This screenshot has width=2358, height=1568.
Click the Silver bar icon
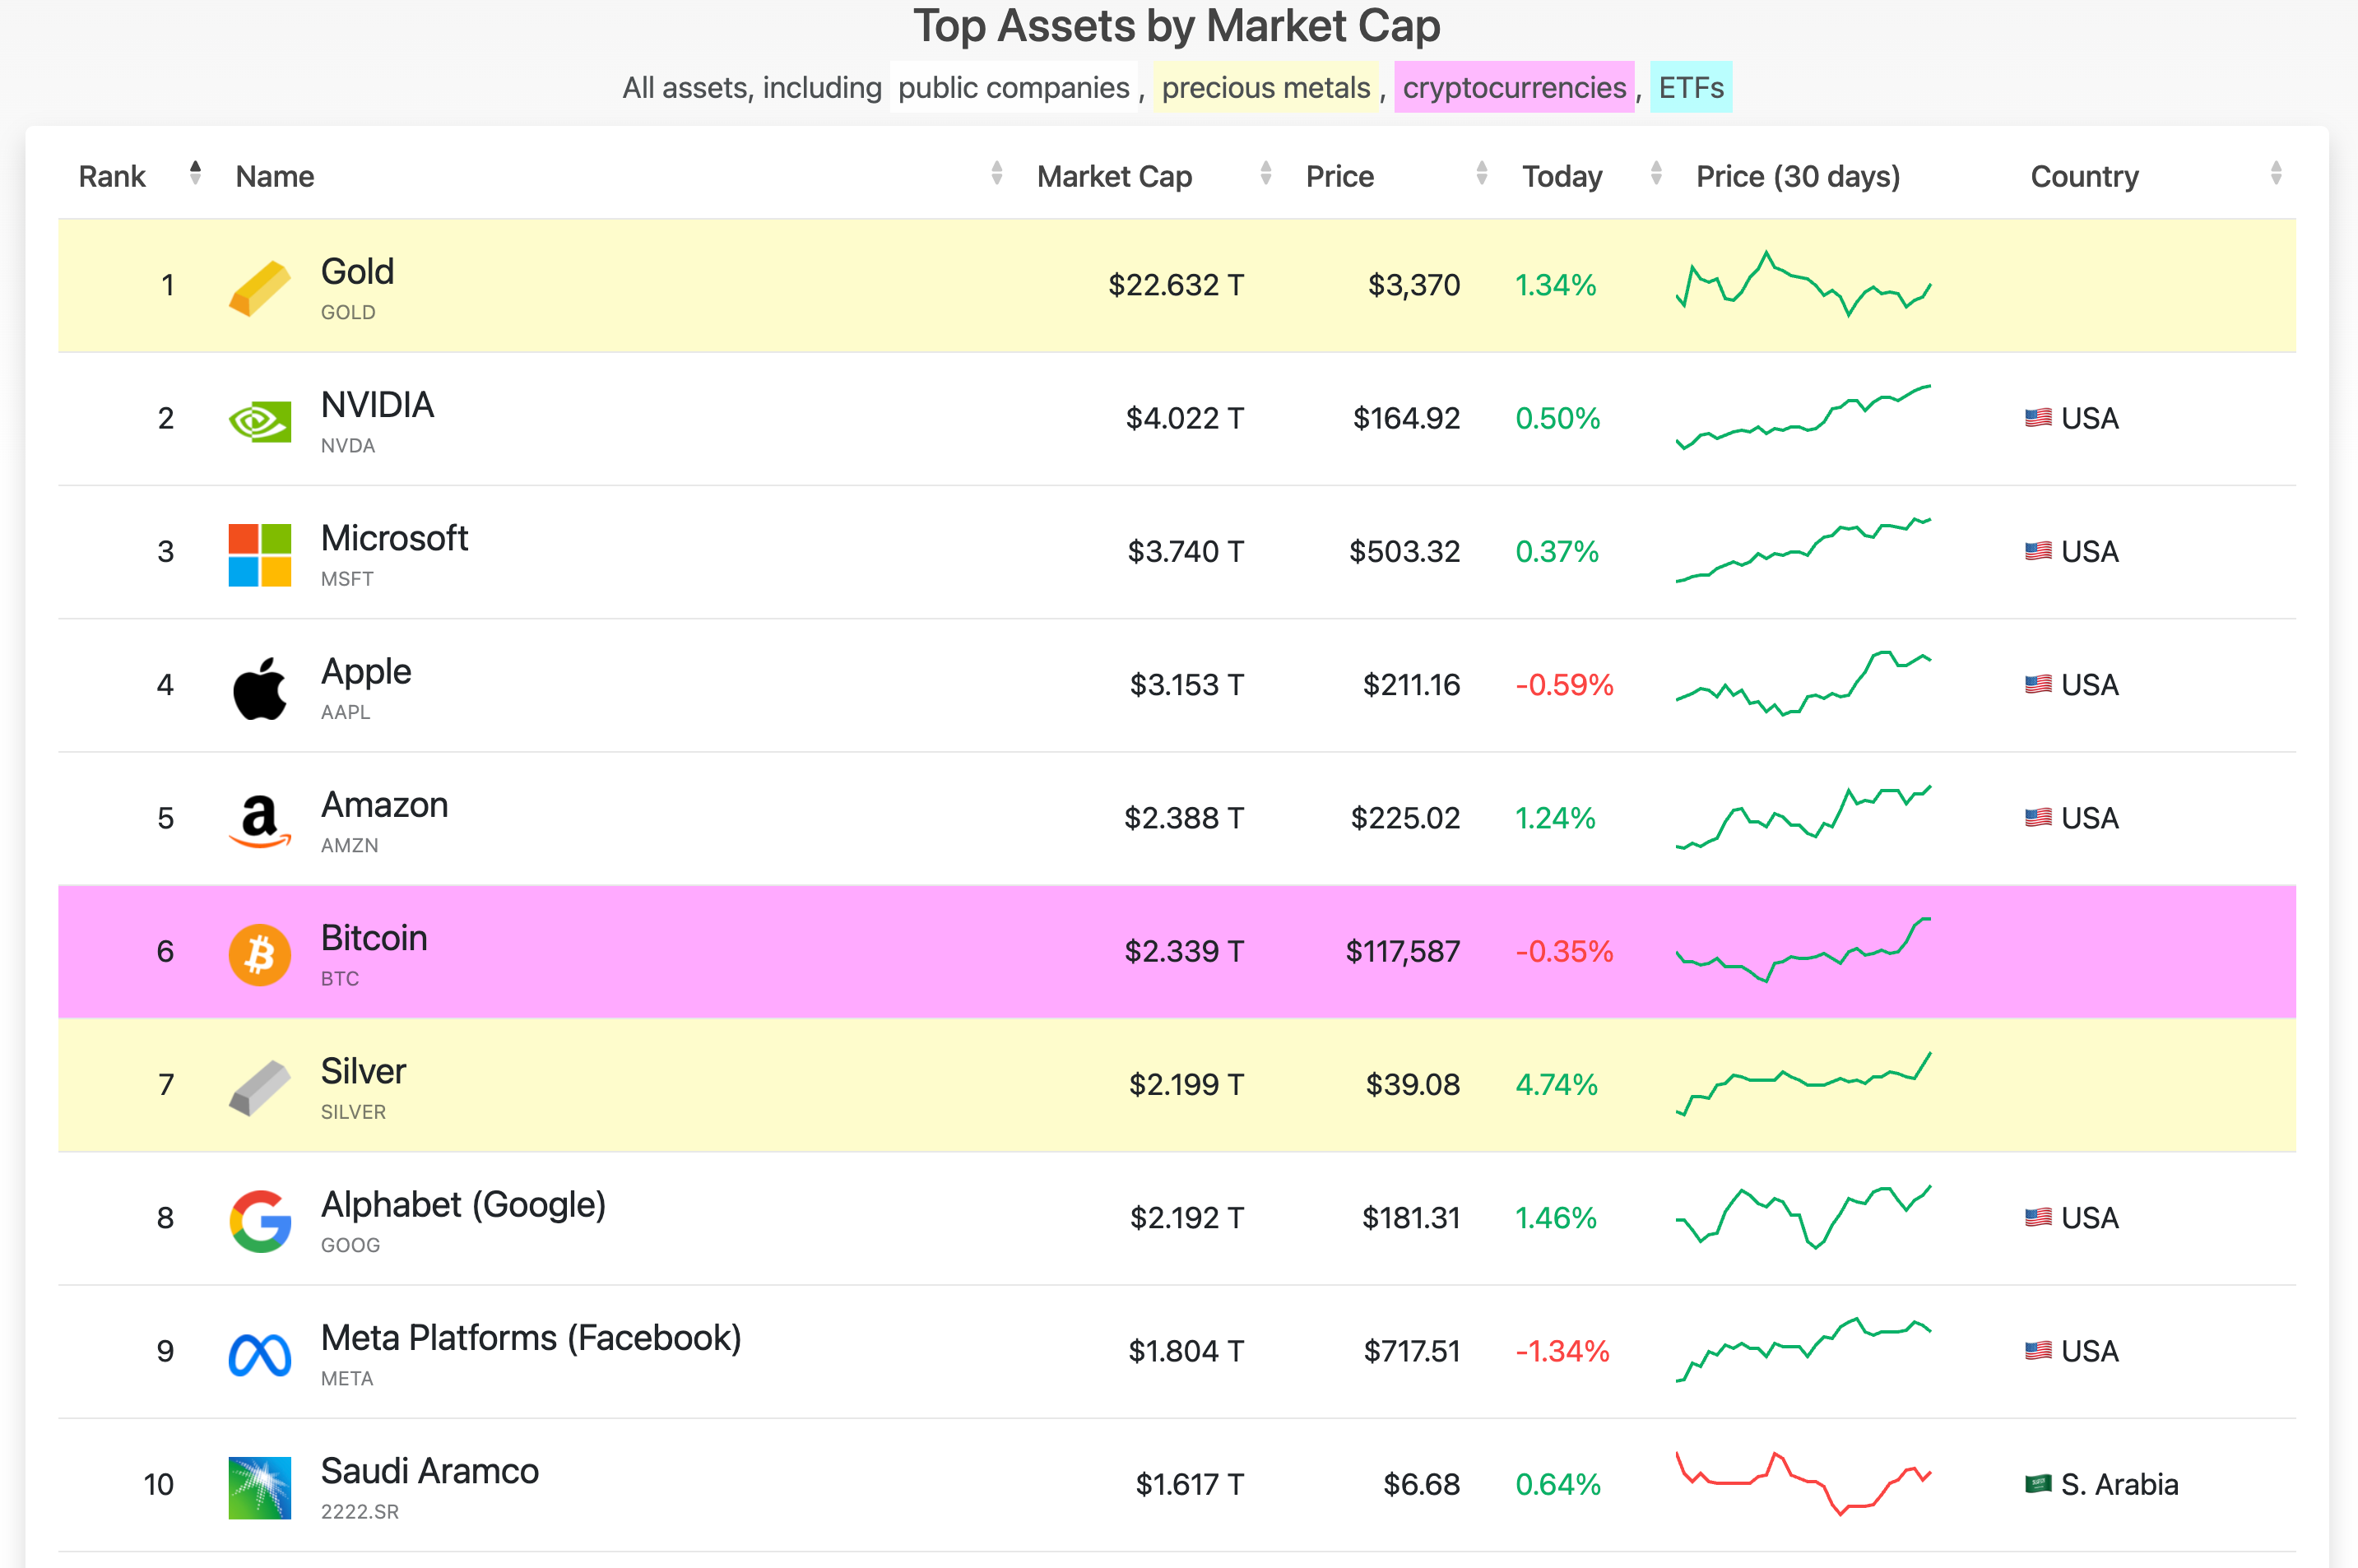[x=260, y=1087]
